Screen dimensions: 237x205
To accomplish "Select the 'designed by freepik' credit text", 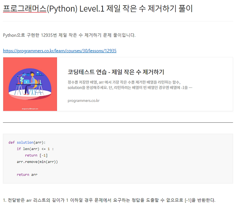I will (30, 109).
